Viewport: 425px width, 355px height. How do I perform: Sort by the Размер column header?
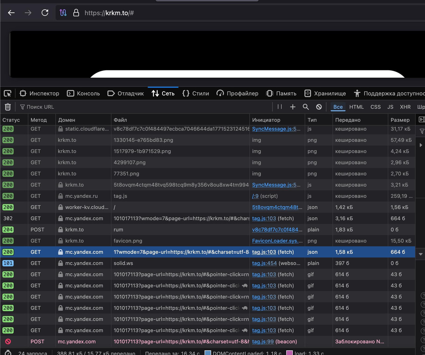[401, 120]
